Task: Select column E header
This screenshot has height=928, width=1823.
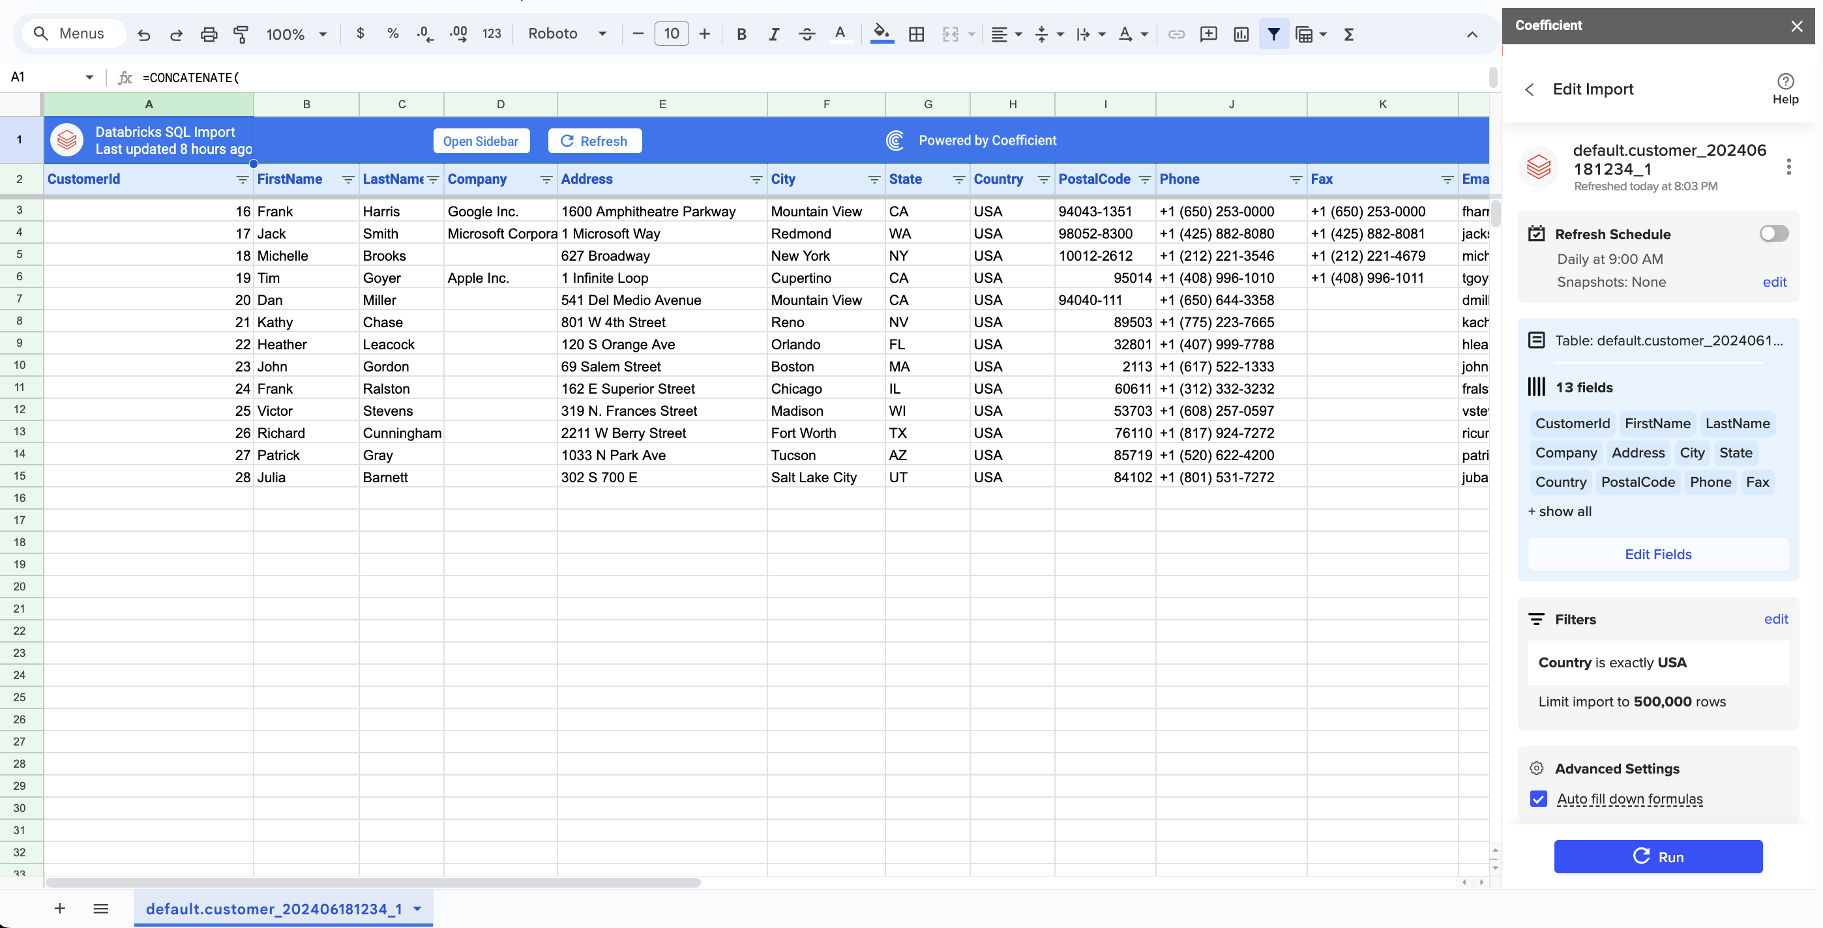Action: (x=662, y=104)
